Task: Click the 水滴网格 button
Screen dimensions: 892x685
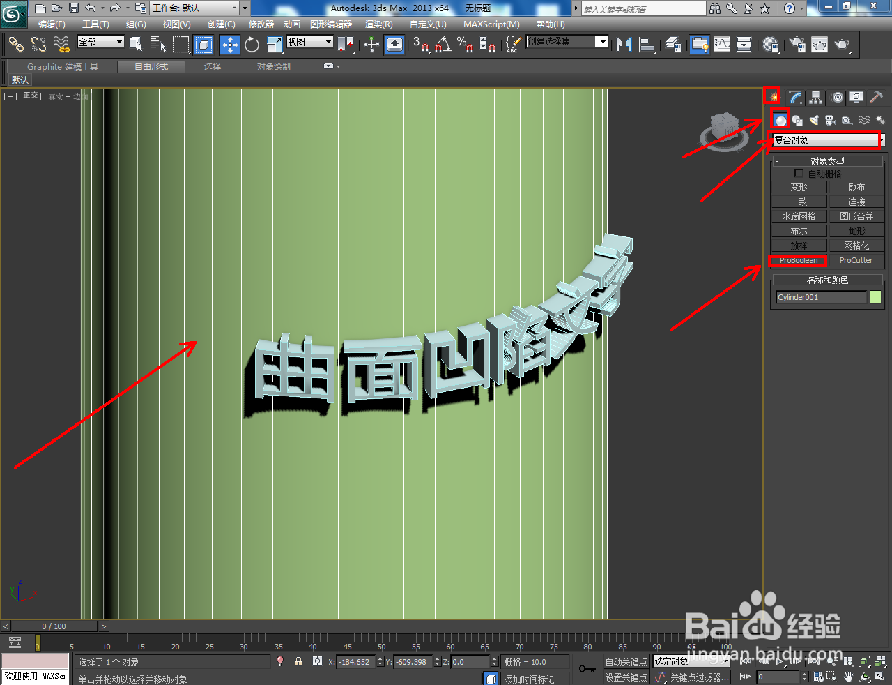Action: coord(799,216)
